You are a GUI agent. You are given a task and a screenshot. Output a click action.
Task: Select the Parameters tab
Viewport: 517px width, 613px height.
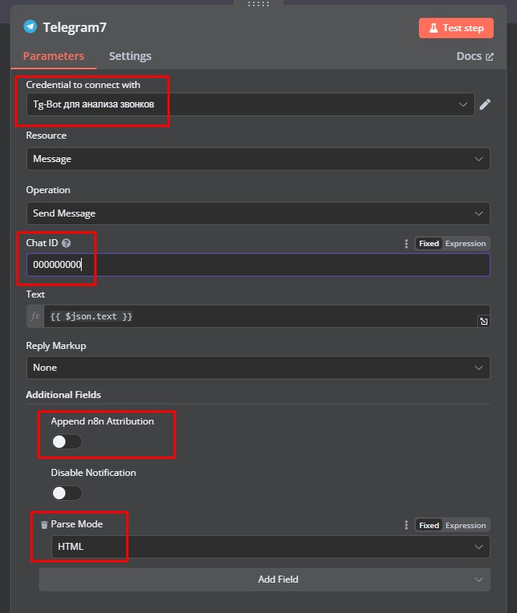point(54,56)
